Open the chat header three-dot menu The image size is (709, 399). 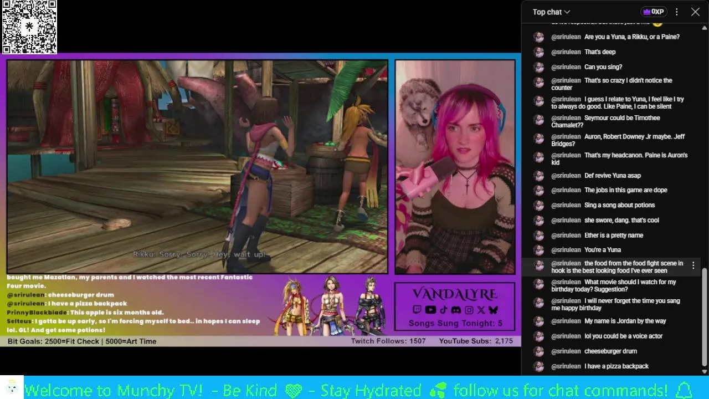pyautogui.click(x=676, y=12)
